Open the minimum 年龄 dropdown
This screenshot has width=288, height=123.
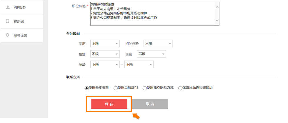point(105,64)
